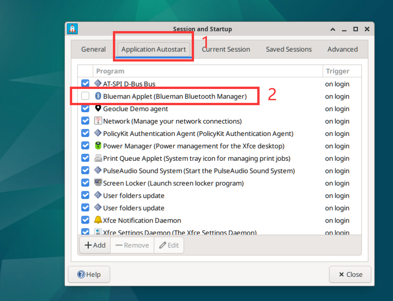393x301 pixels.
Task: Enable the Blueman Applet checkbox
Action: [x=85, y=96]
